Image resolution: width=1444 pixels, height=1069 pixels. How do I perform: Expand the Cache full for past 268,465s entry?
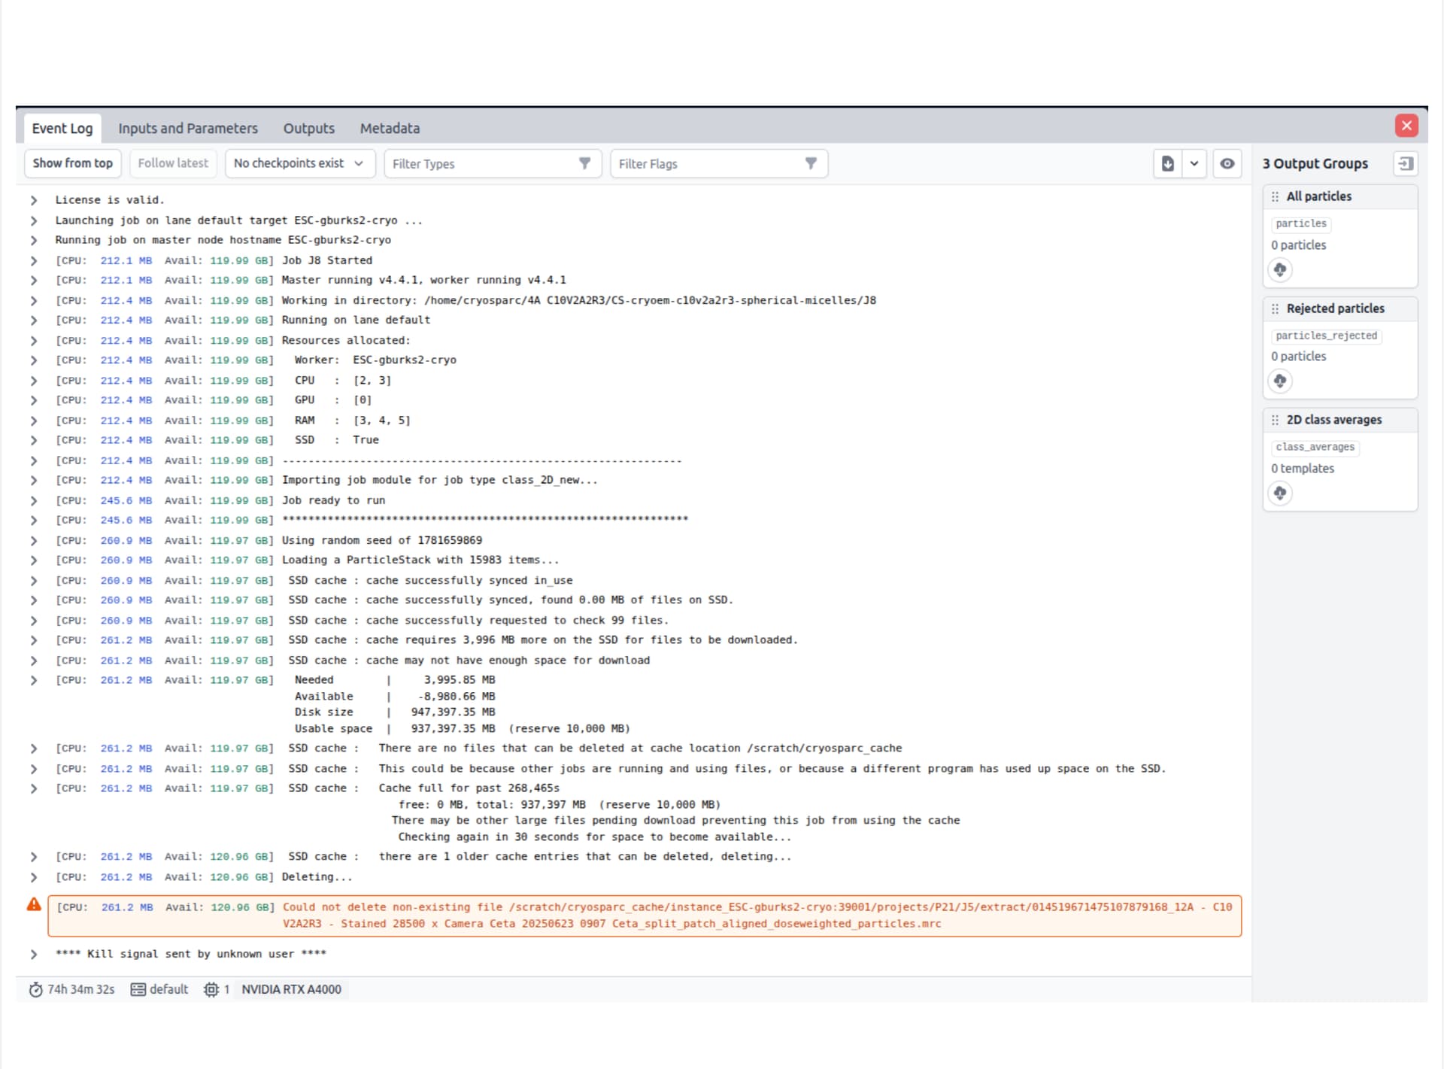click(x=34, y=788)
